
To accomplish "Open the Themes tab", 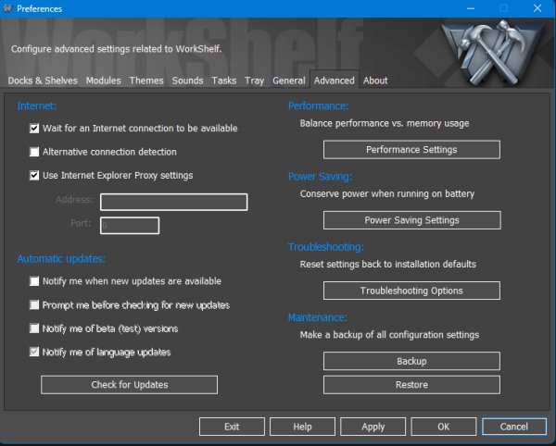I will [146, 81].
